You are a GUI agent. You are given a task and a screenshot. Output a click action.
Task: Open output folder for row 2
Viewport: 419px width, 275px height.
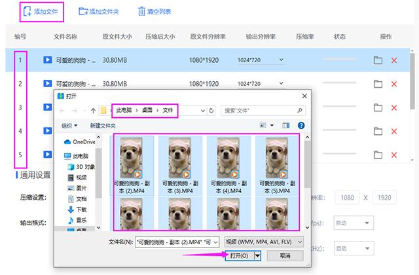point(378,84)
